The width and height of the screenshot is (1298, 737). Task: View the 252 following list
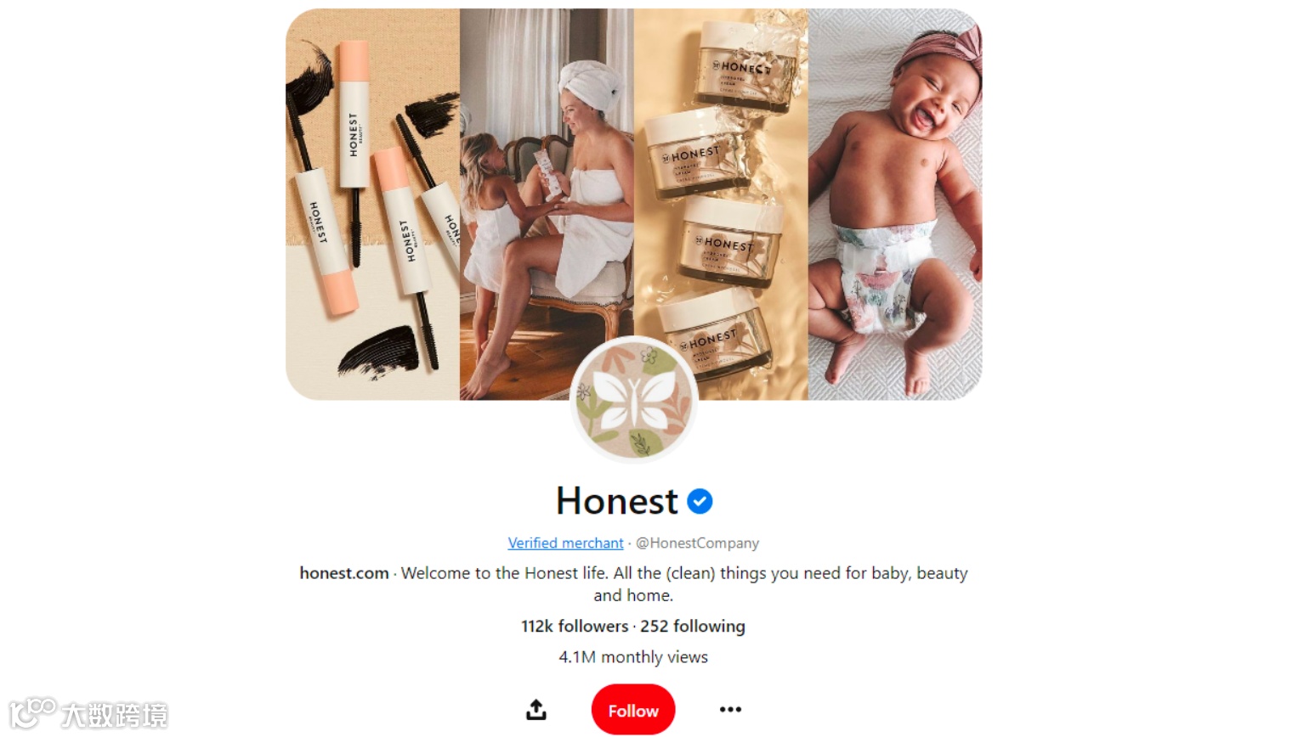point(693,626)
